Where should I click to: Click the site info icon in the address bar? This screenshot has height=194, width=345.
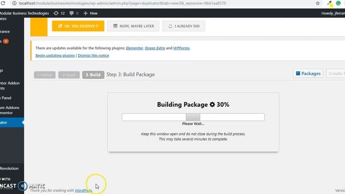click(x=15, y=3)
